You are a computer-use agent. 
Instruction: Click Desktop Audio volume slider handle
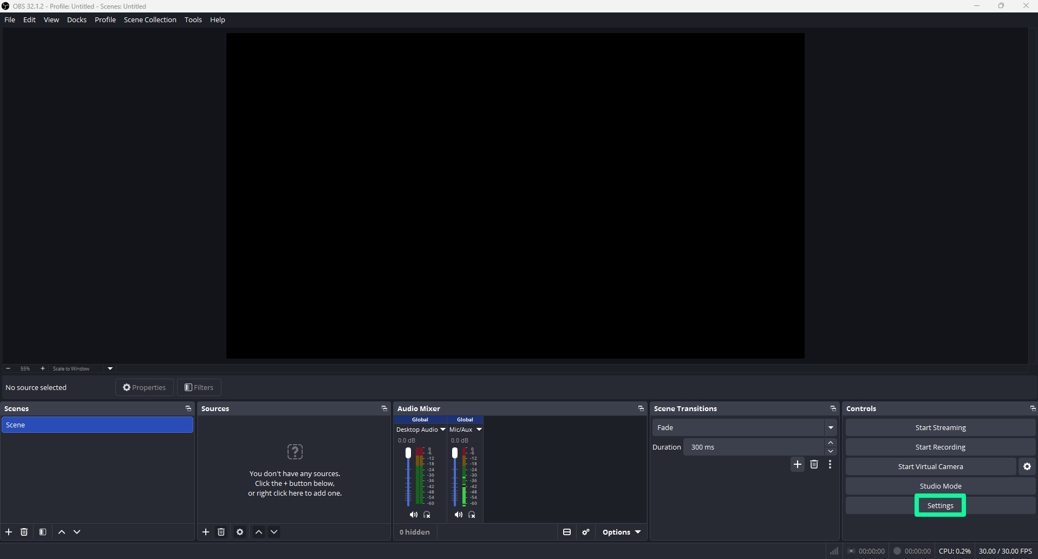[x=408, y=453]
